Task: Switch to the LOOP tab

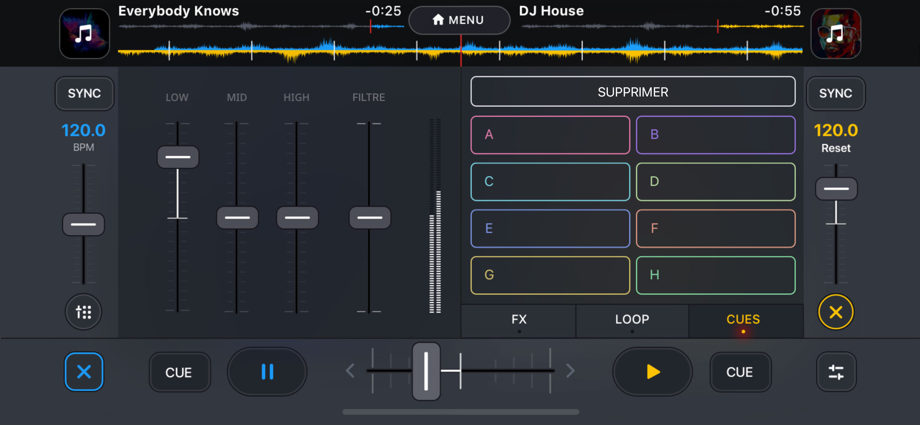Action: 632,320
